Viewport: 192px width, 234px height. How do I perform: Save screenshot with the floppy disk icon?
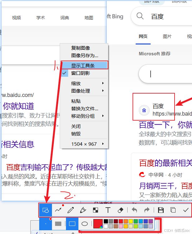pos(161,210)
